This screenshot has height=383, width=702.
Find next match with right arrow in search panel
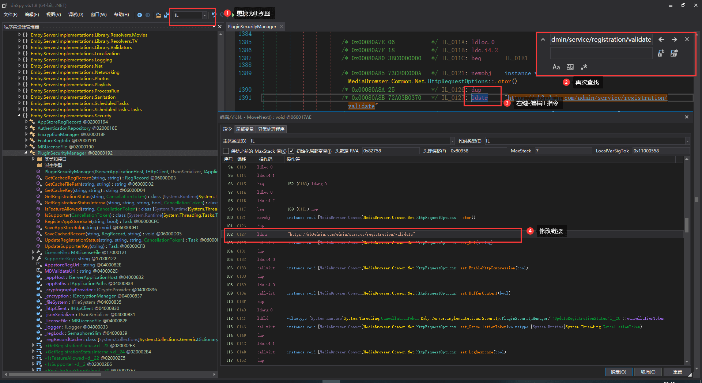(674, 39)
